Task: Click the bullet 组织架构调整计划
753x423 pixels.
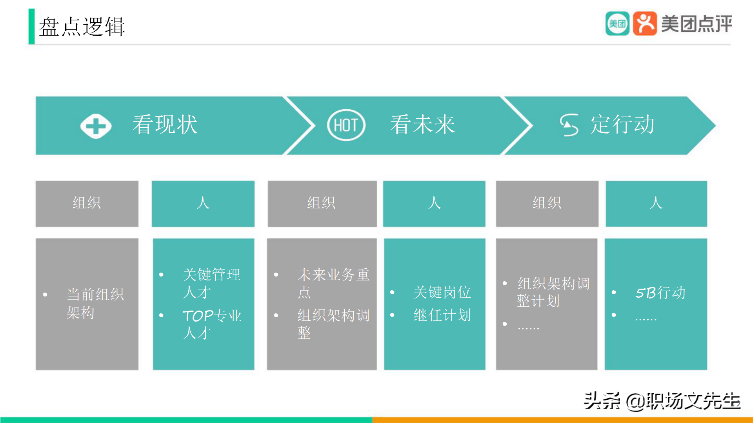Action: click(553, 292)
